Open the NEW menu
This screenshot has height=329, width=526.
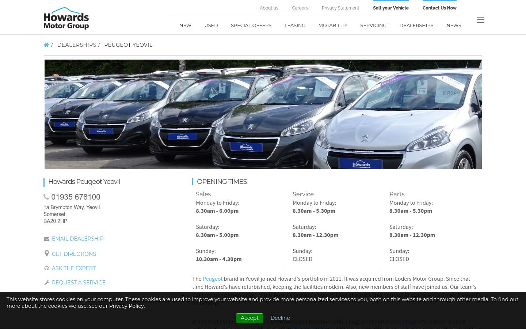pos(185,25)
